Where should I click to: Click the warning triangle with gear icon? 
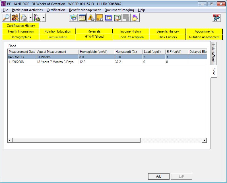click(x=91, y=18)
